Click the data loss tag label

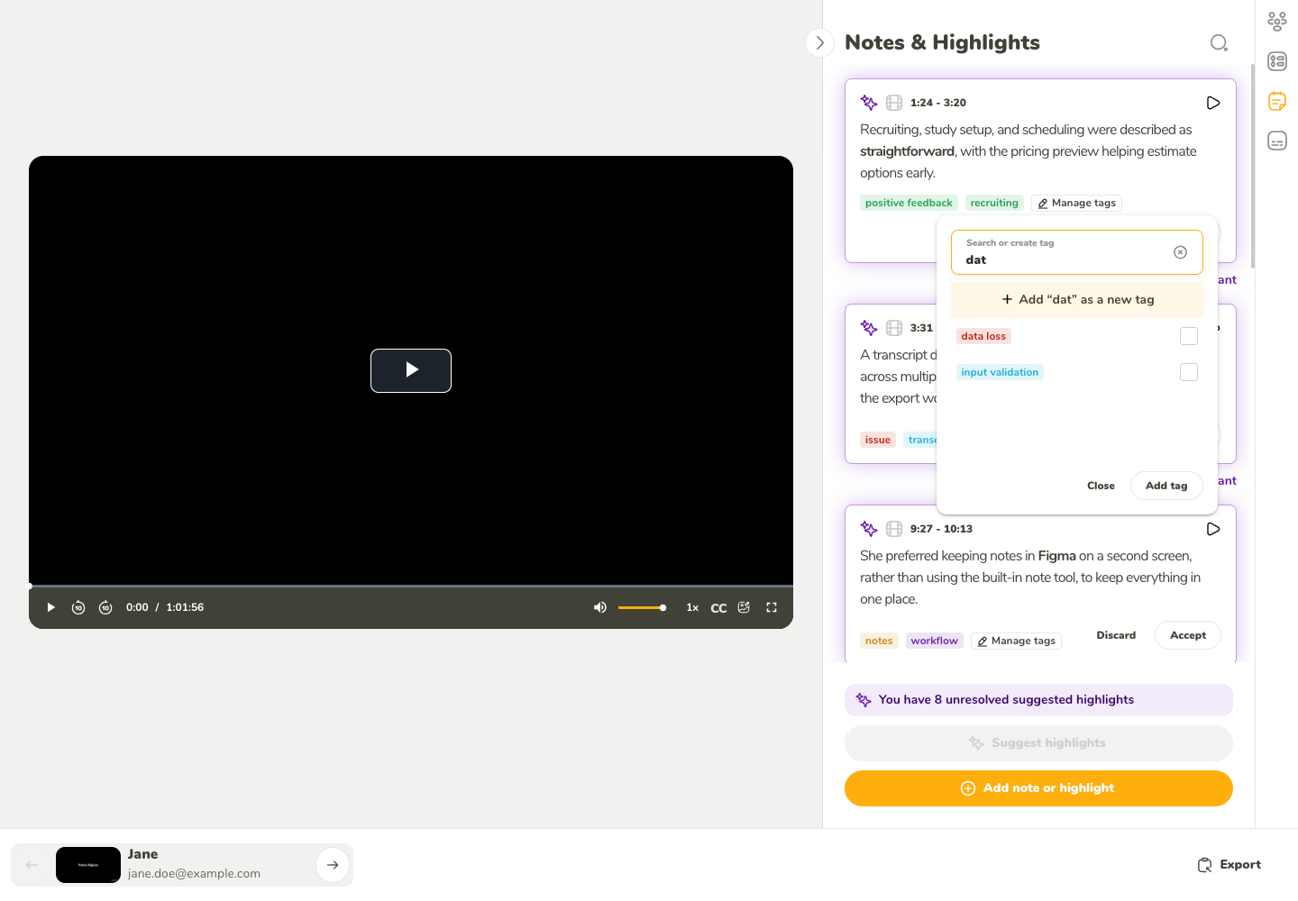pyautogui.click(x=983, y=336)
